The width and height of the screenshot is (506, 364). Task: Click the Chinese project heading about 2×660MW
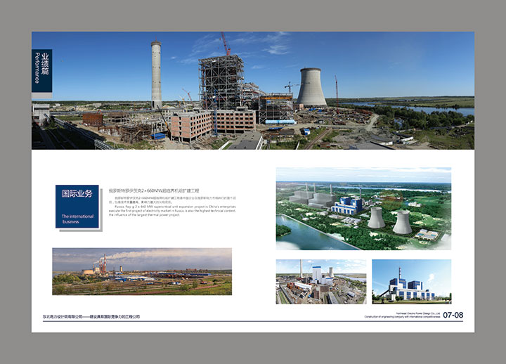tap(155, 190)
